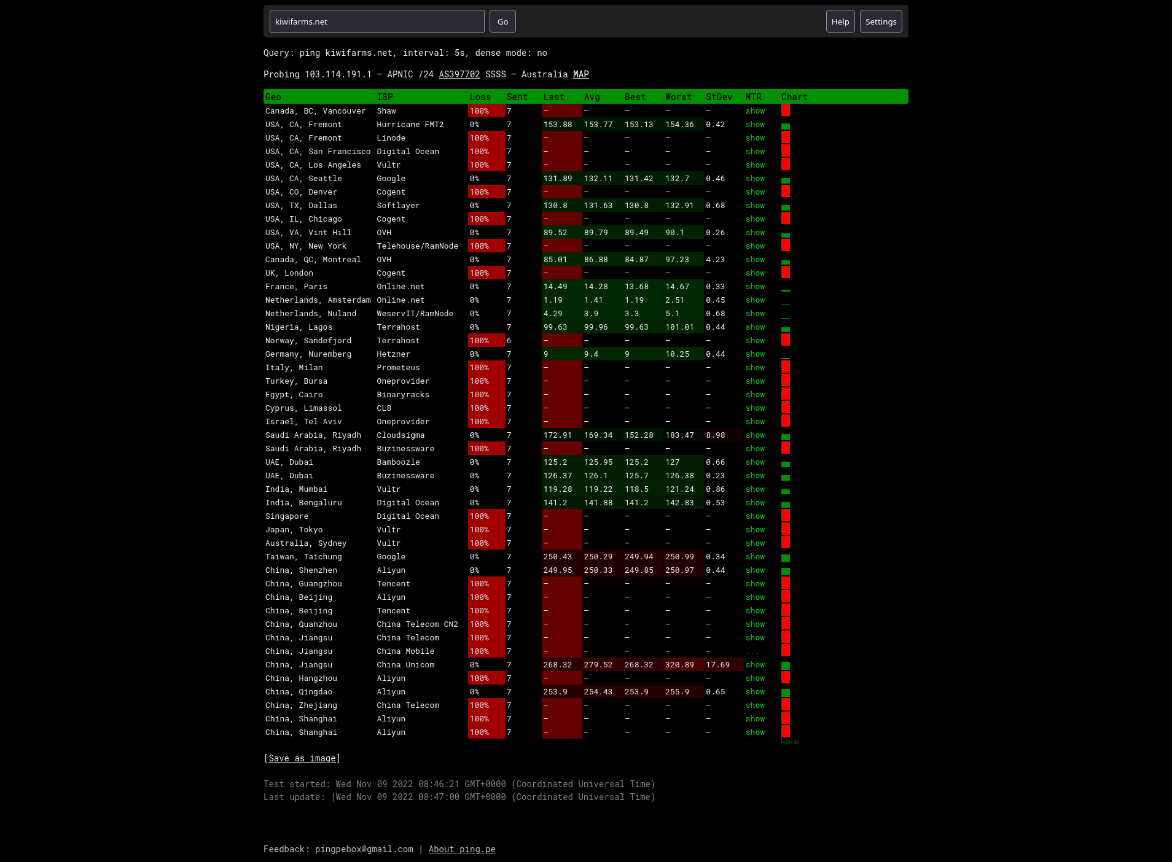Show MTR for Denver Cogent row
Viewport: 1172px width, 862px height.
click(755, 192)
